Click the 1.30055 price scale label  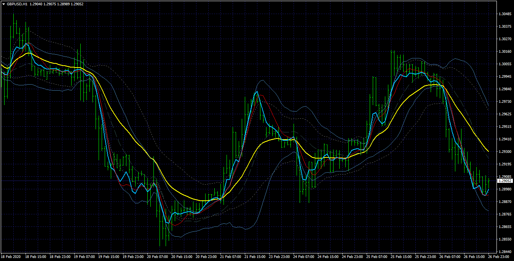[505, 64]
